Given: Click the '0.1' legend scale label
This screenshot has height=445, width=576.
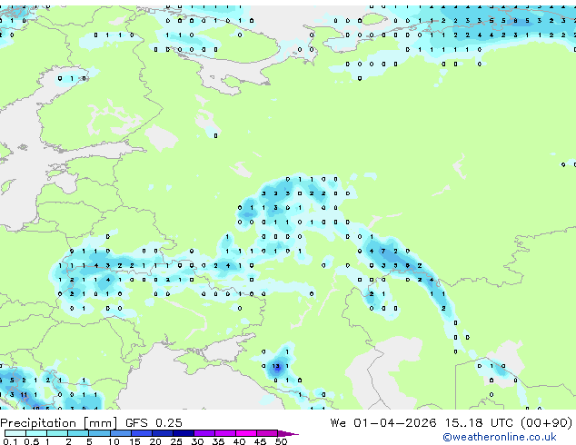Looking at the screenshot, I should click(x=10, y=441).
